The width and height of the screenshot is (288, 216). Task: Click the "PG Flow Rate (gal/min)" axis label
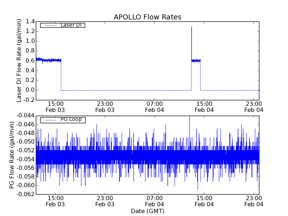(x=12, y=155)
